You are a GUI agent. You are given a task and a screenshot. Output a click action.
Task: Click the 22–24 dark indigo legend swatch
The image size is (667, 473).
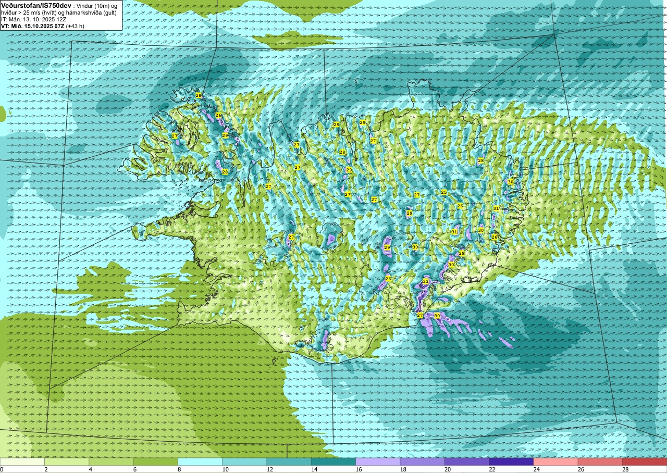click(511, 462)
